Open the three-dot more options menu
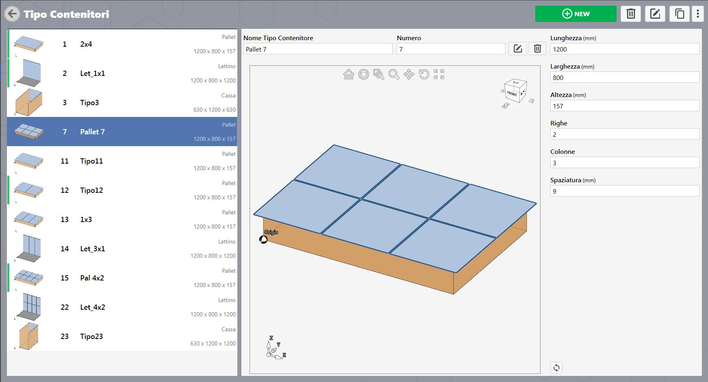This screenshot has width=708, height=382. coord(698,14)
